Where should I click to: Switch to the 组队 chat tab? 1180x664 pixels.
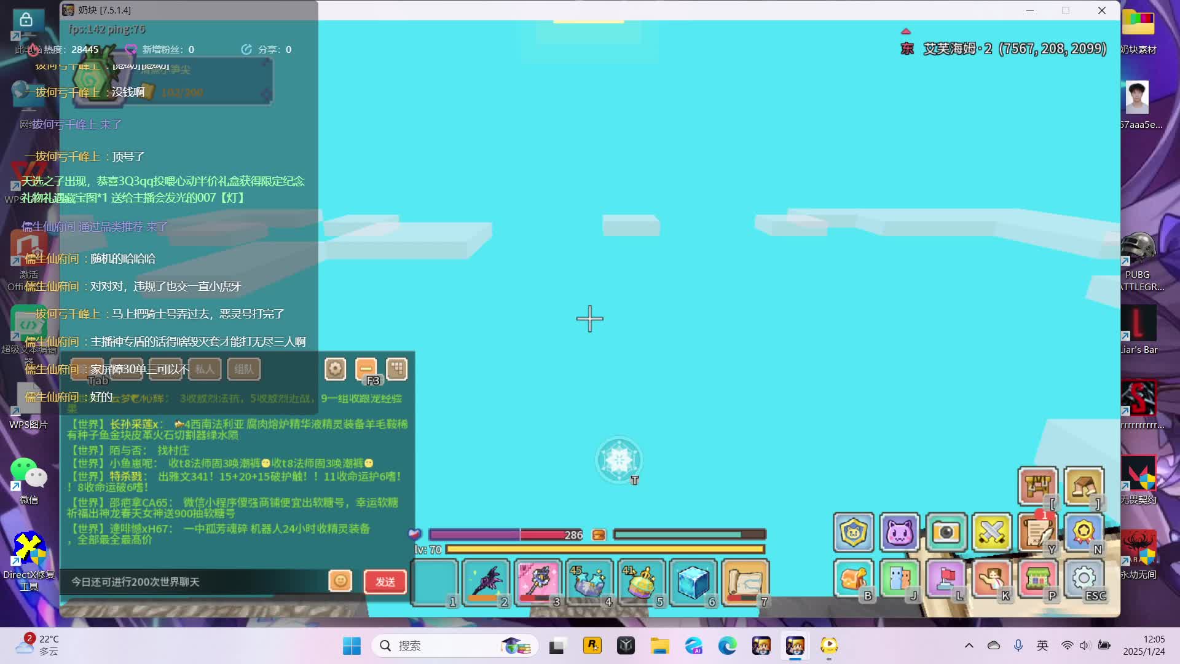pos(243,369)
